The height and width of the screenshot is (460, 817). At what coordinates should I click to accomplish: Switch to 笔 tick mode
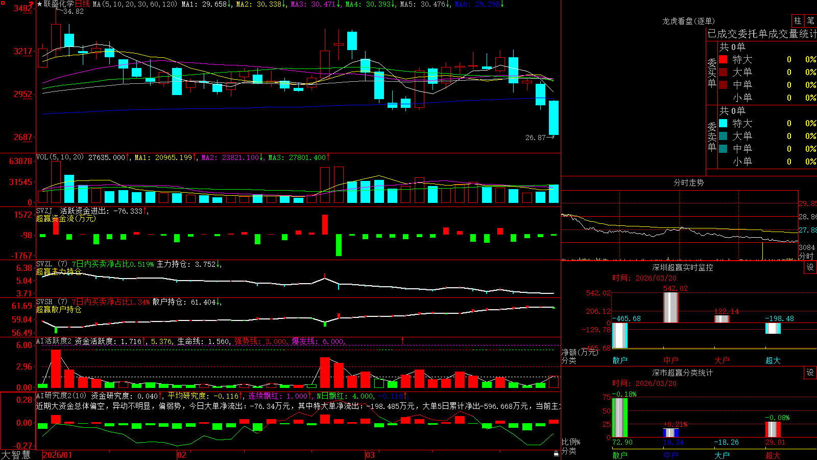pyautogui.click(x=810, y=21)
